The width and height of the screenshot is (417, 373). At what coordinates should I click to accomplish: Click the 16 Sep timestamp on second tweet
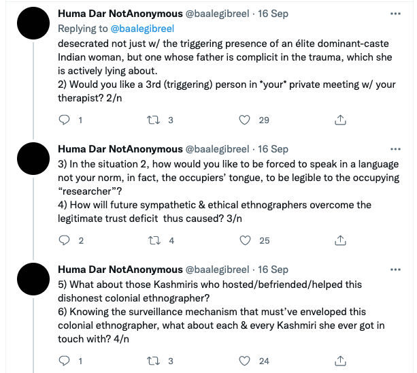(274, 149)
